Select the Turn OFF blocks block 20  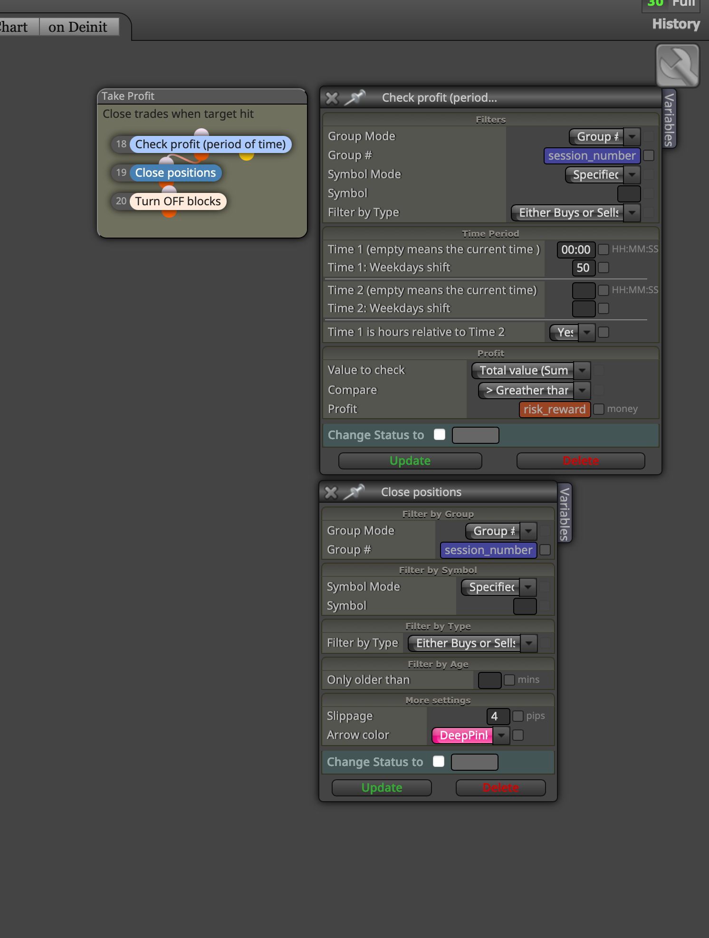pos(178,201)
